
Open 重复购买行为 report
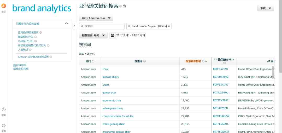26,37
